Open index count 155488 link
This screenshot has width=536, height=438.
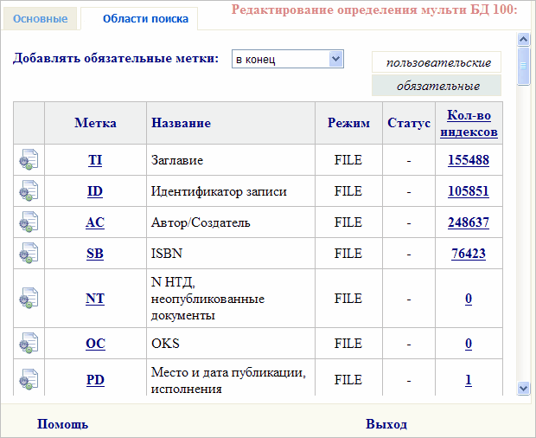[x=469, y=160]
